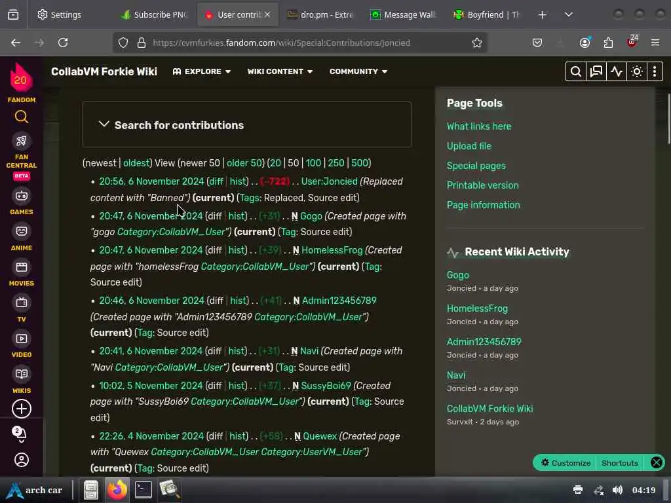Bookmark this page with the star
The height and width of the screenshot is (503, 671).
[477, 43]
